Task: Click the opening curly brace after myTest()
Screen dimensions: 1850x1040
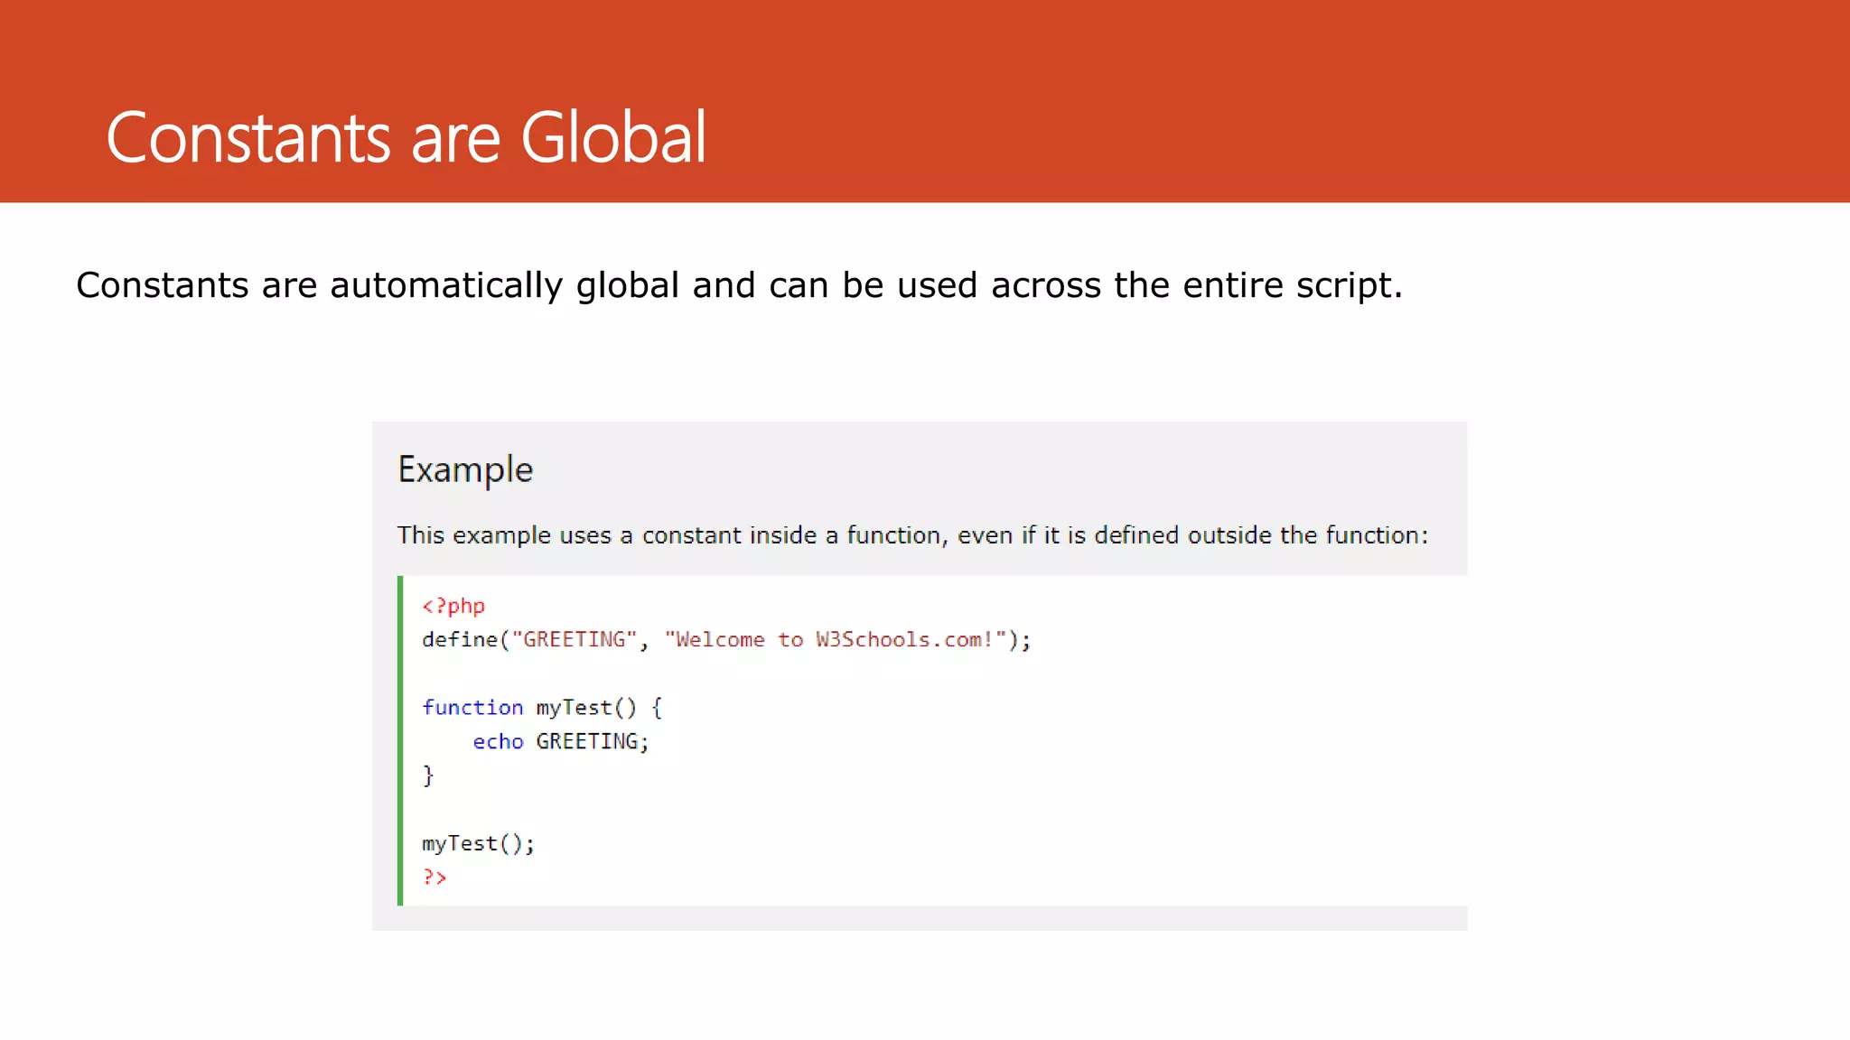Action: 657,708
